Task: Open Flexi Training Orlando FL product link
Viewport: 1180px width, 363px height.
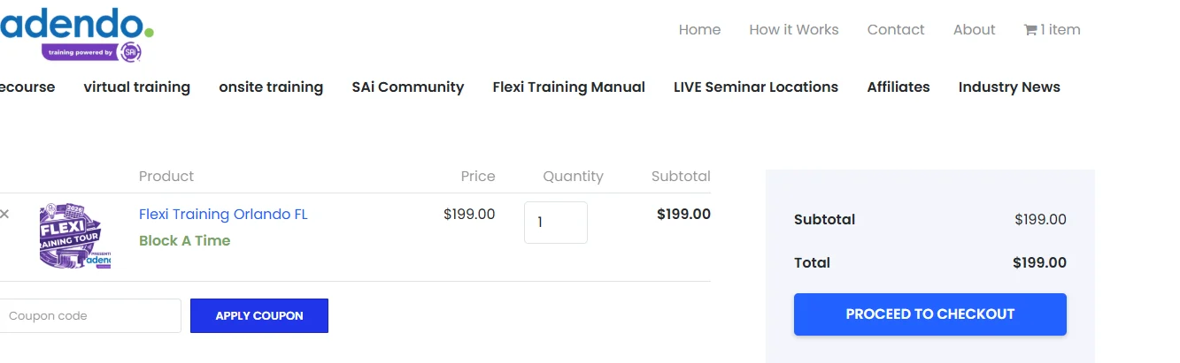Action: click(x=223, y=214)
